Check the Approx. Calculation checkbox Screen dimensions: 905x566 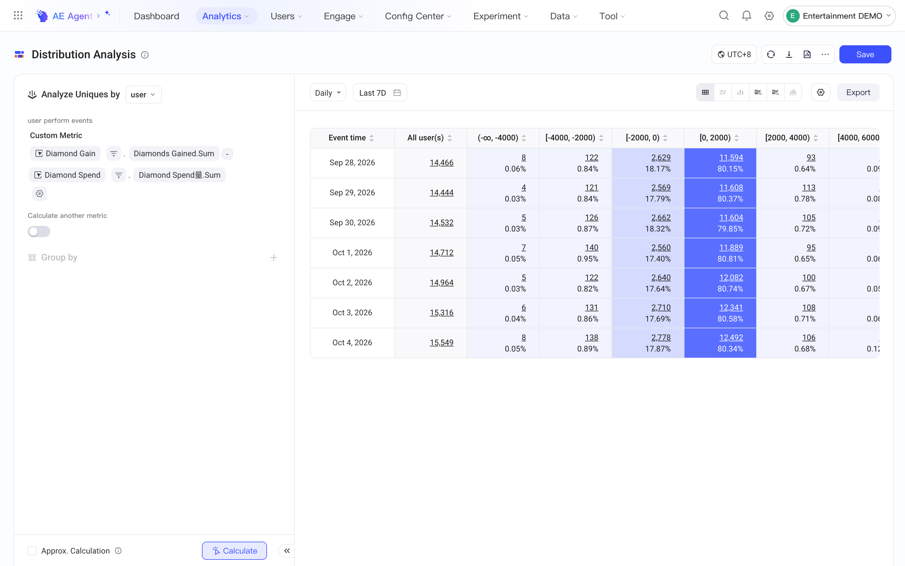[x=32, y=551]
